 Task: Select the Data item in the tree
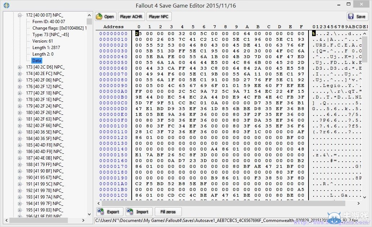(x=37, y=61)
